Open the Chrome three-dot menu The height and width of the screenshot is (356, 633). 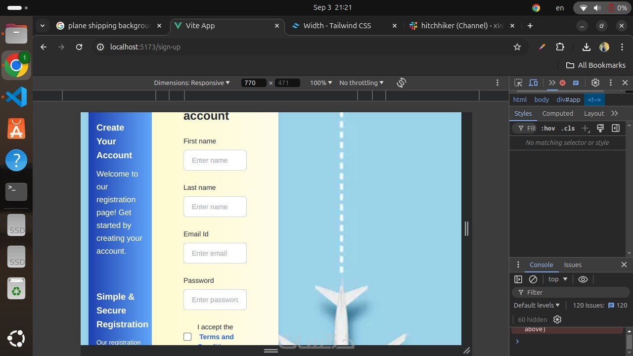pyautogui.click(x=621, y=47)
